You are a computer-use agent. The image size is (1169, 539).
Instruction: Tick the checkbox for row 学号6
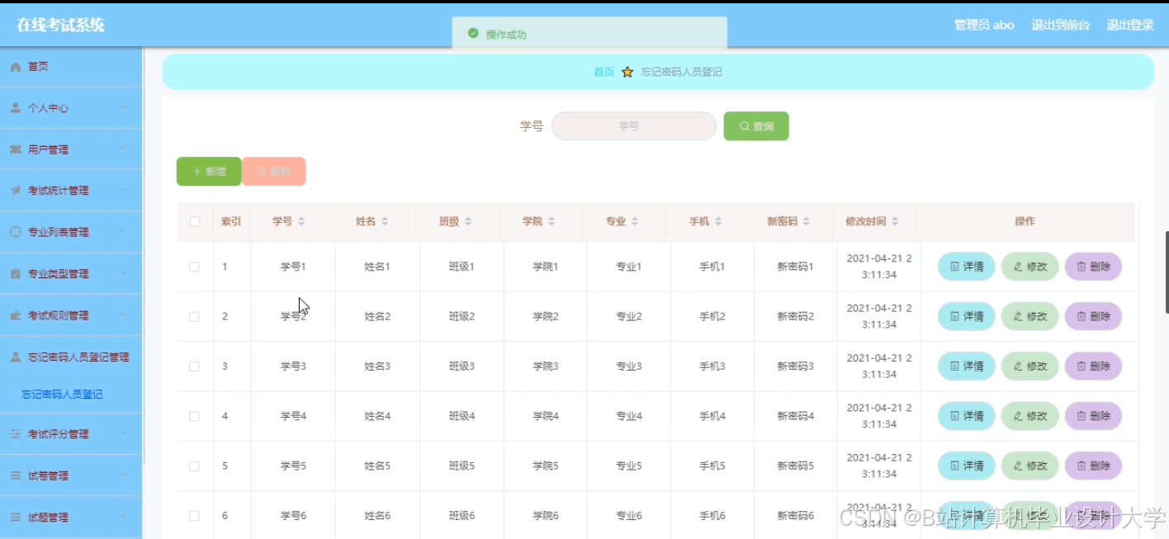[x=194, y=516]
